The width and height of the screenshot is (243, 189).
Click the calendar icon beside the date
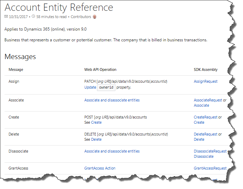click(6, 17)
